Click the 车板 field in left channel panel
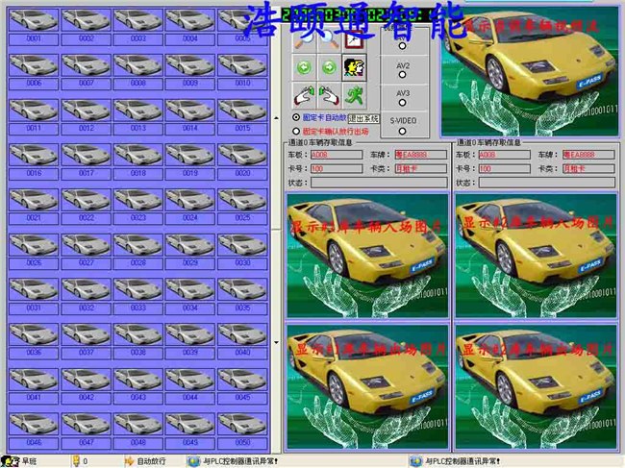Image resolution: width=625 pixels, height=468 pixels. 337,155
